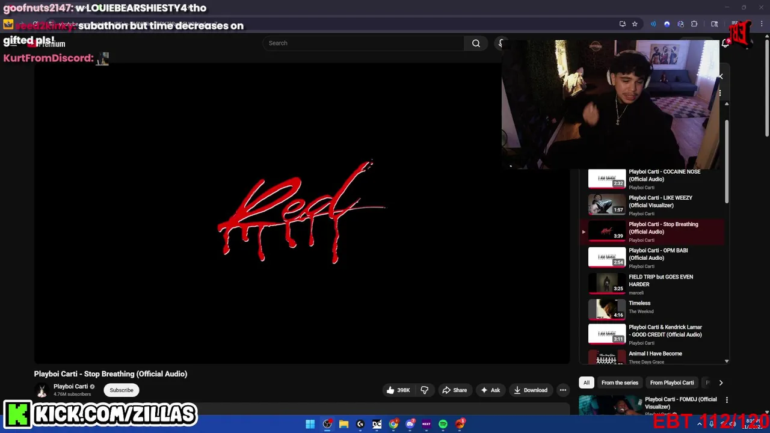Share the video via Share button
This screenshot has height=433, width=770.
(454, 390)
